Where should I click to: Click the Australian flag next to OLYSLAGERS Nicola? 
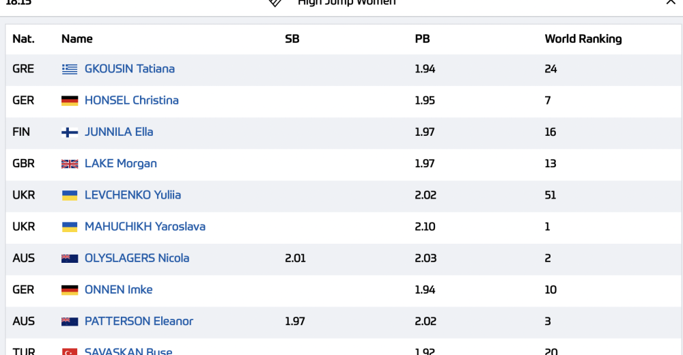click(x=70, y=258)
